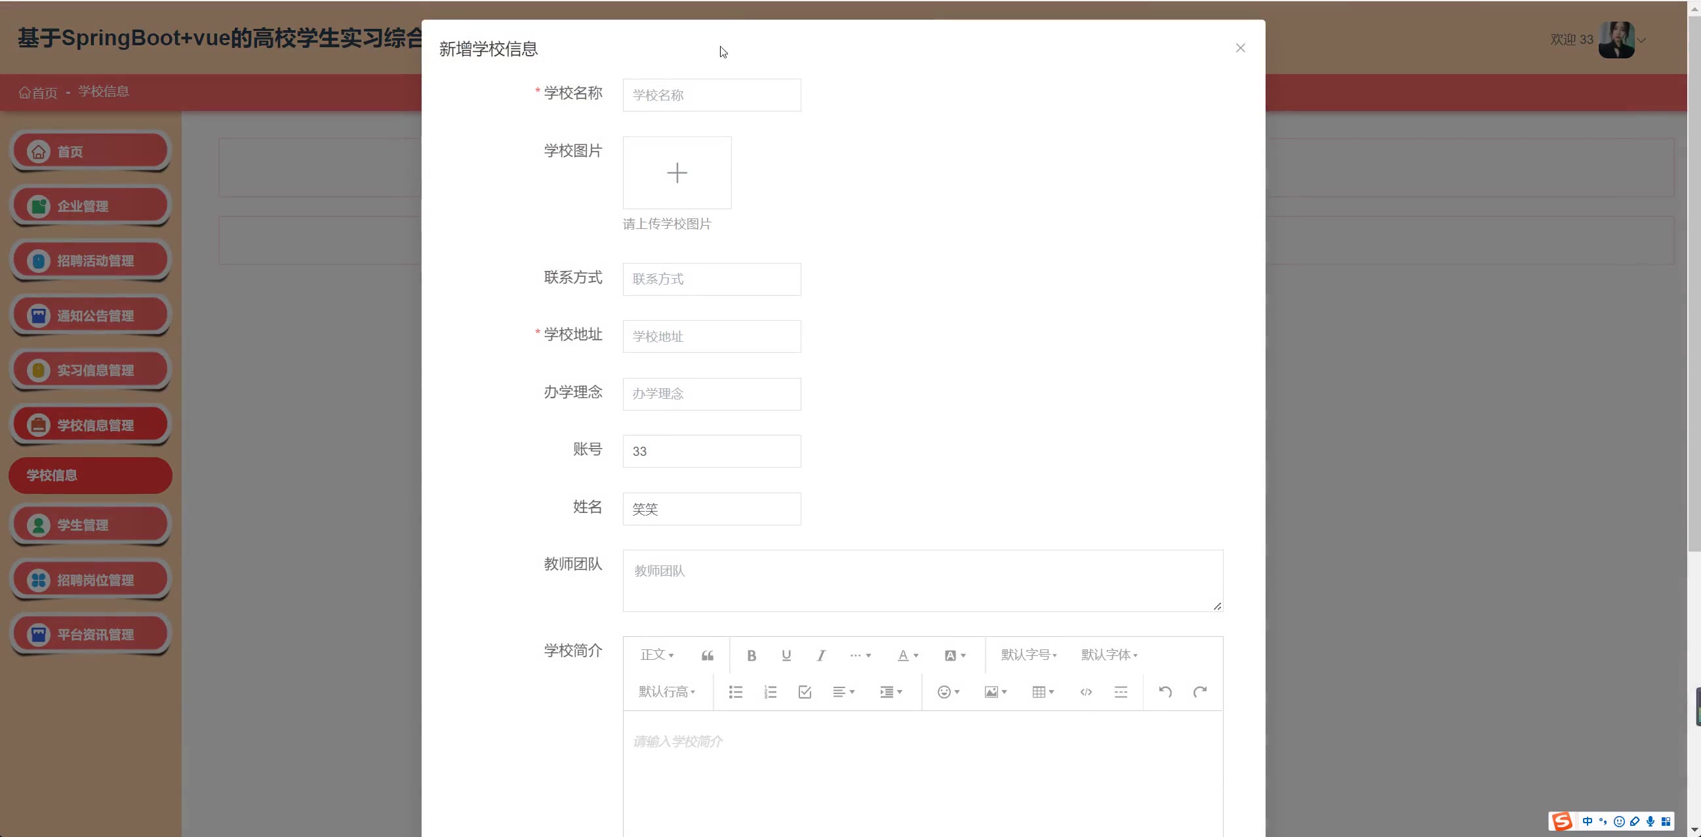Toggle italic formatting
Viewport: 1701px width, 837px height.
(821, 655)
